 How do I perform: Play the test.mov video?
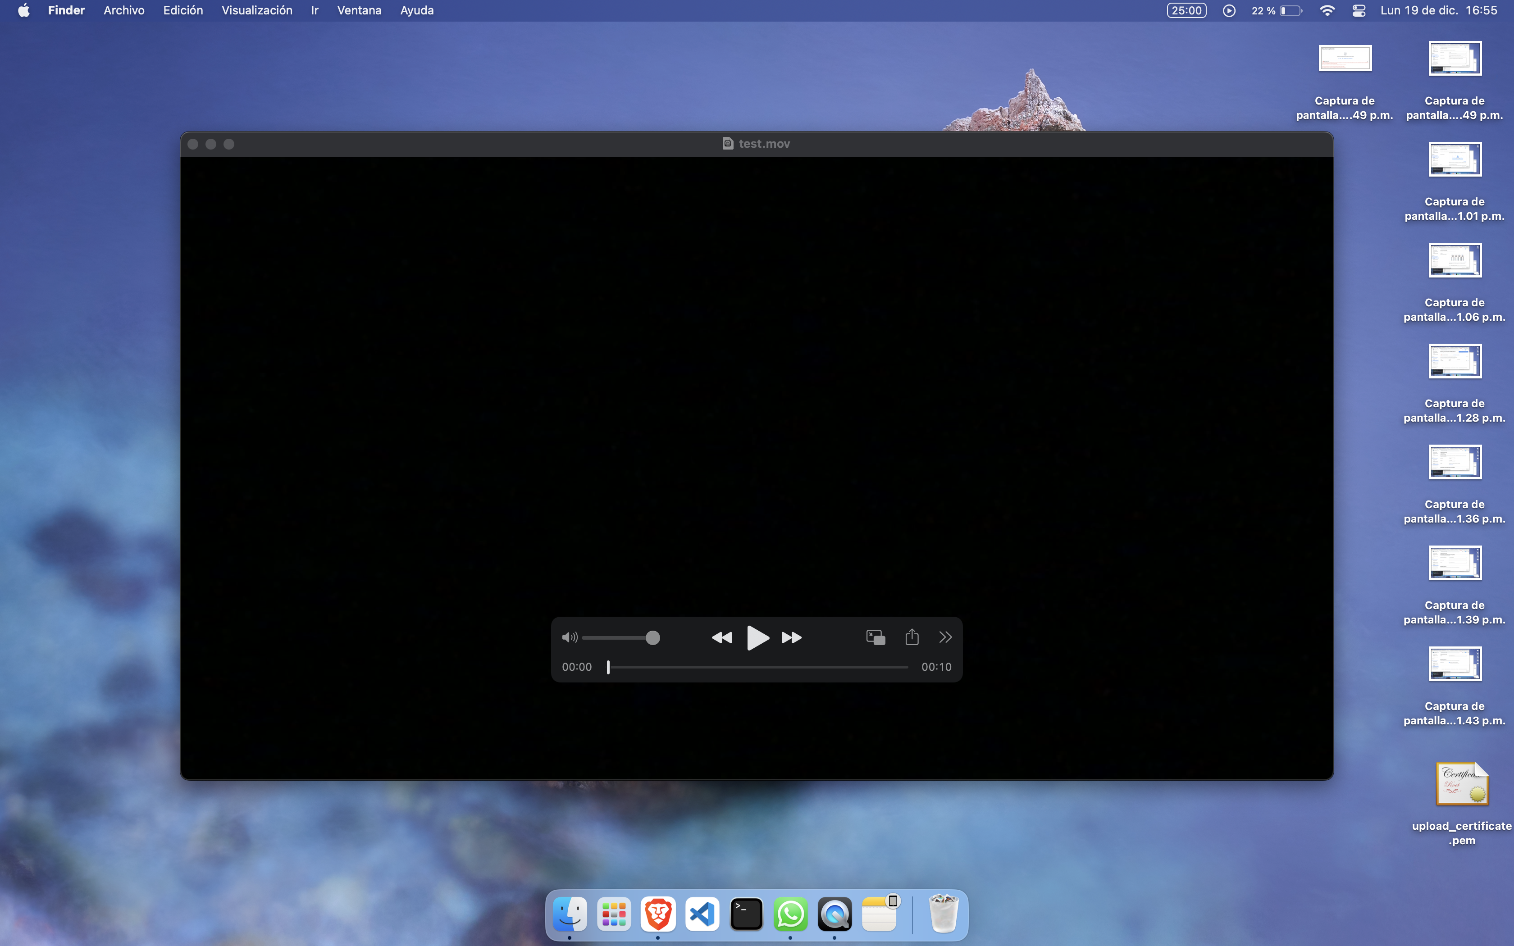[x=757, y=637]
